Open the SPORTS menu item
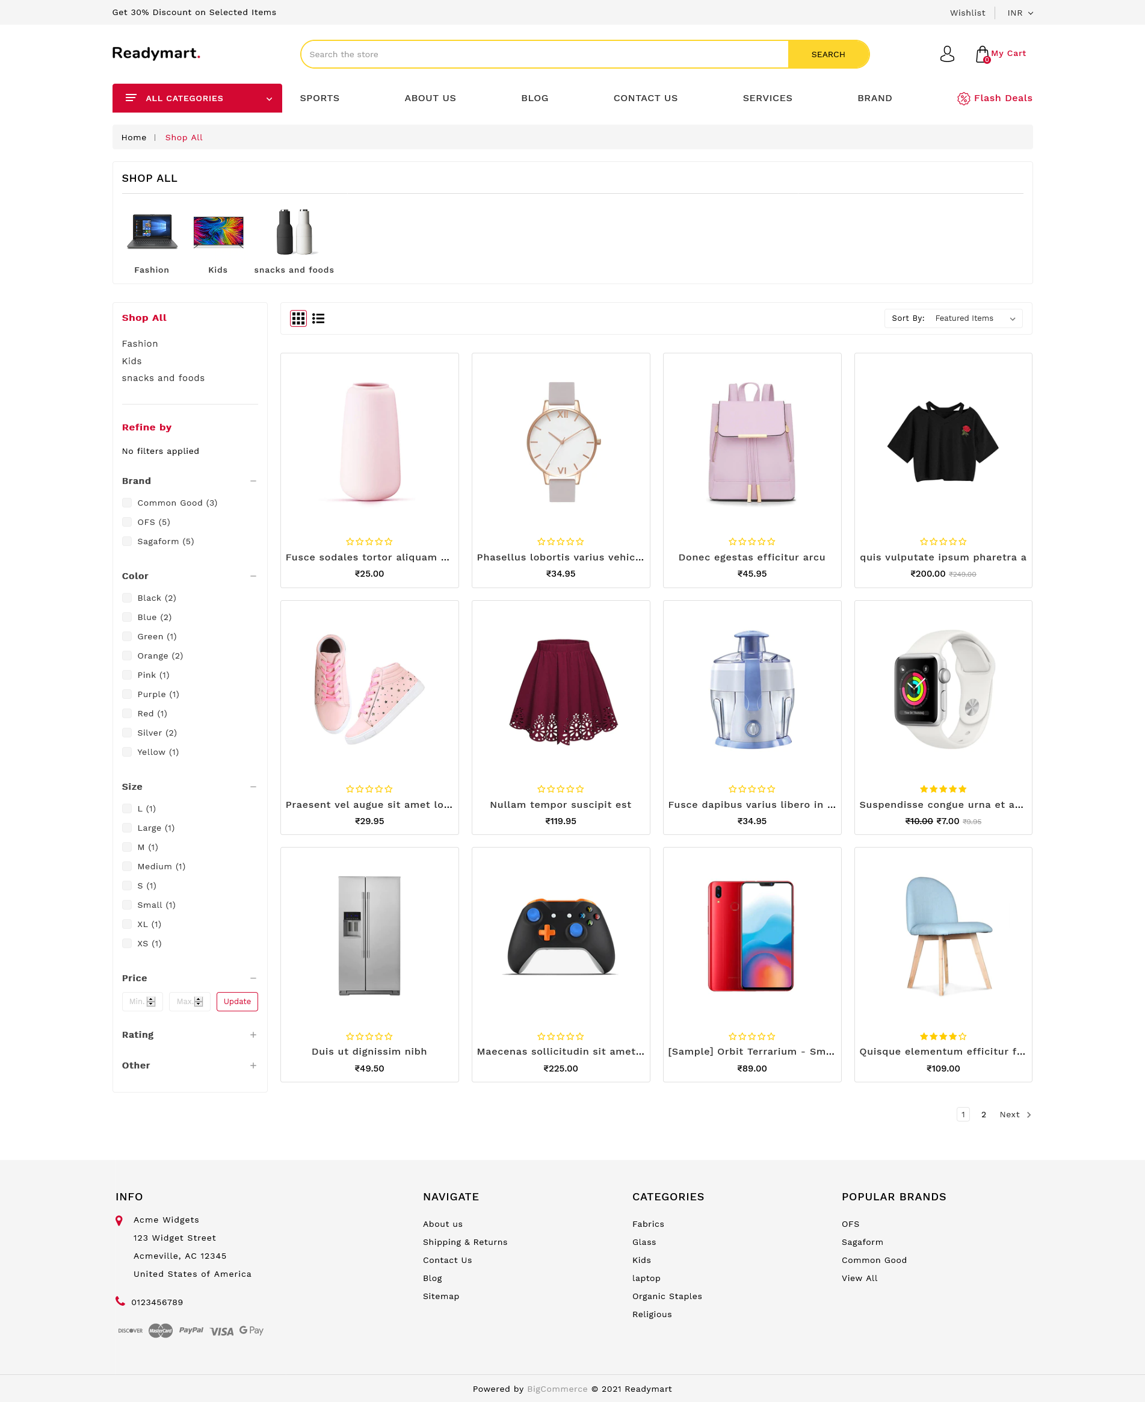Viewport: 1145px width, 1402px height. click(x=319, y=98)
